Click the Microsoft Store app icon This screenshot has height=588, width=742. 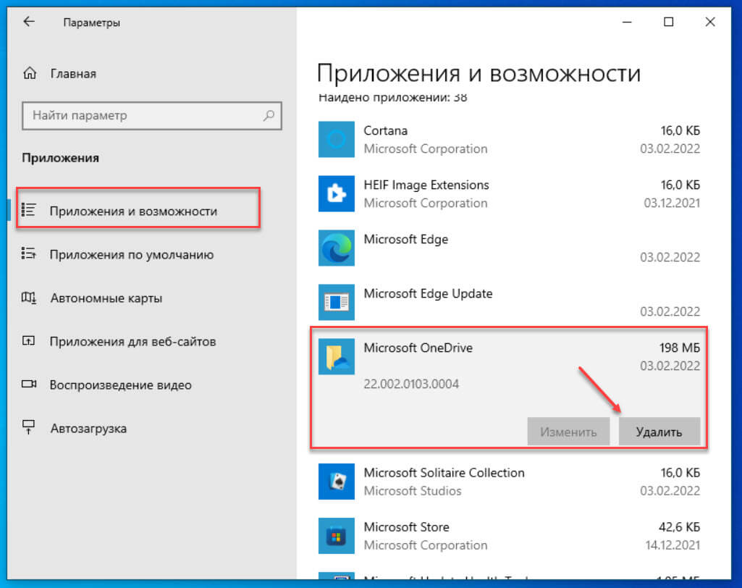tap(337, 536)
